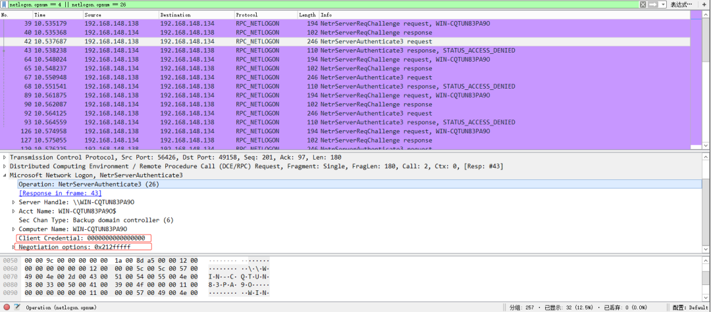The height and width of the screenshot is (312, 711).
Task: Click the packet details pane scroll-down arrow
Action: click(x=706, y=249)
